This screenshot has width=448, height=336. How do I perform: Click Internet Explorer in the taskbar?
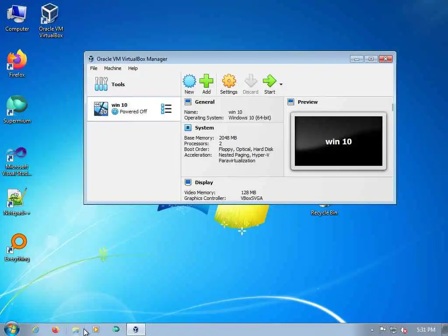[35, 330]
